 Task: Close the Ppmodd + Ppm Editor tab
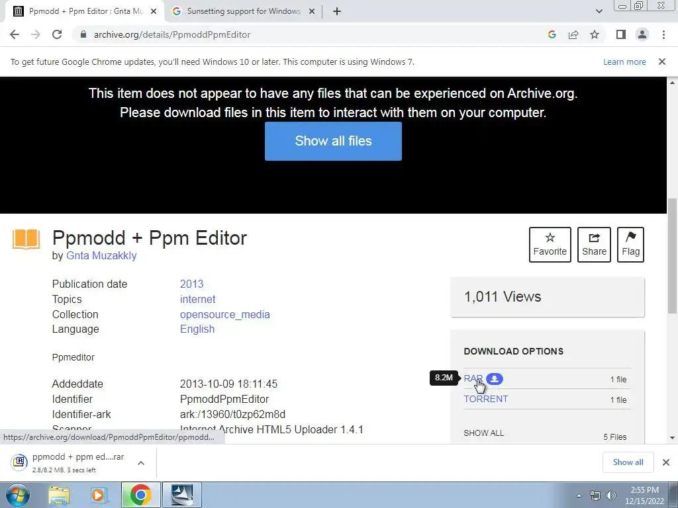(154, 11)
